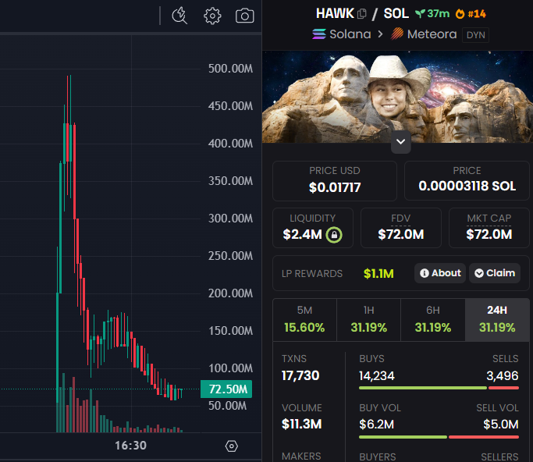Click the buys versus sells ratio bar
This screenshot has width=533, height=462.
tap(439, 388)
